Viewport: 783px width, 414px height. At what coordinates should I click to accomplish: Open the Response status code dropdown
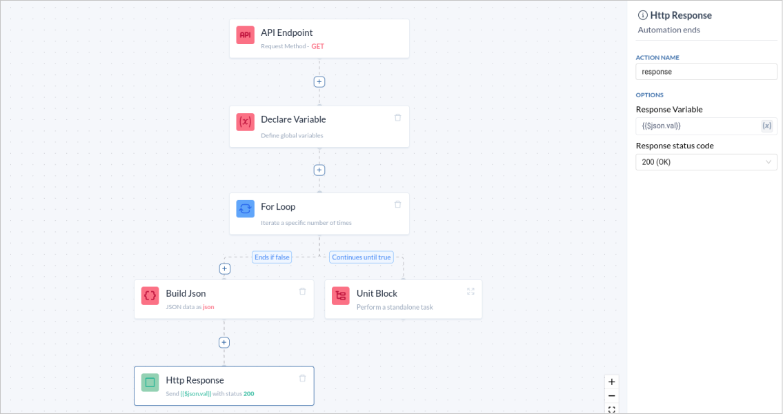[x=706, y=161]
